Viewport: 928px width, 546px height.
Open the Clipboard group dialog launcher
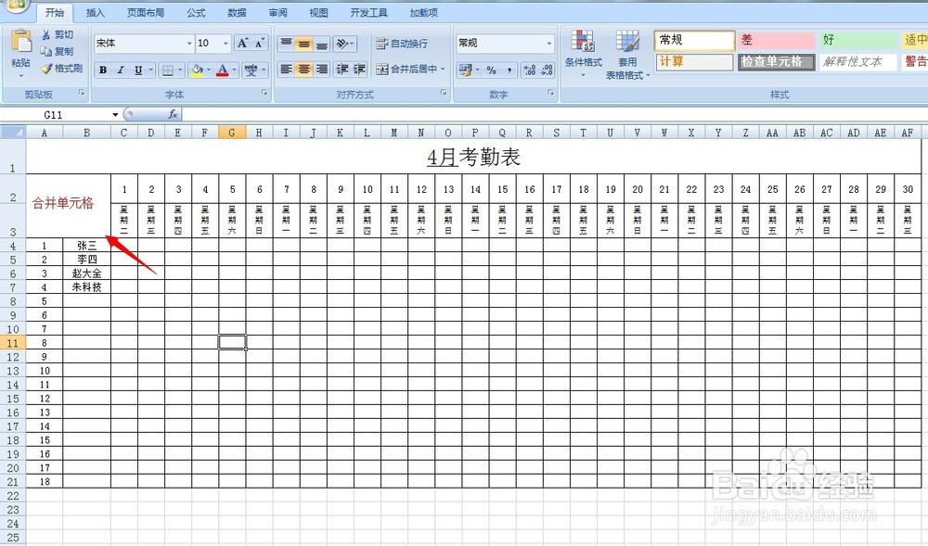point(82,94)
